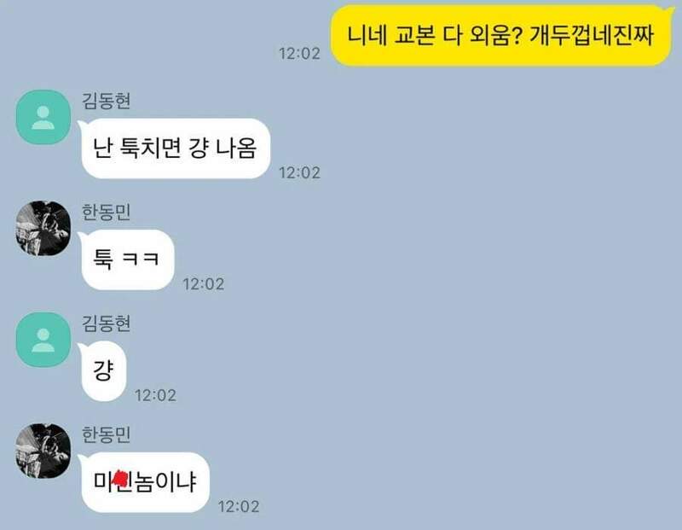This screenshot has width=682, height=530.
Task: Click the 12:02 timestamp beside the yellow bubble
Action: pos(299,54)
